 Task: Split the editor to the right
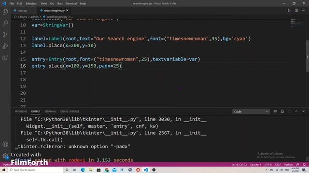point(296,11)
